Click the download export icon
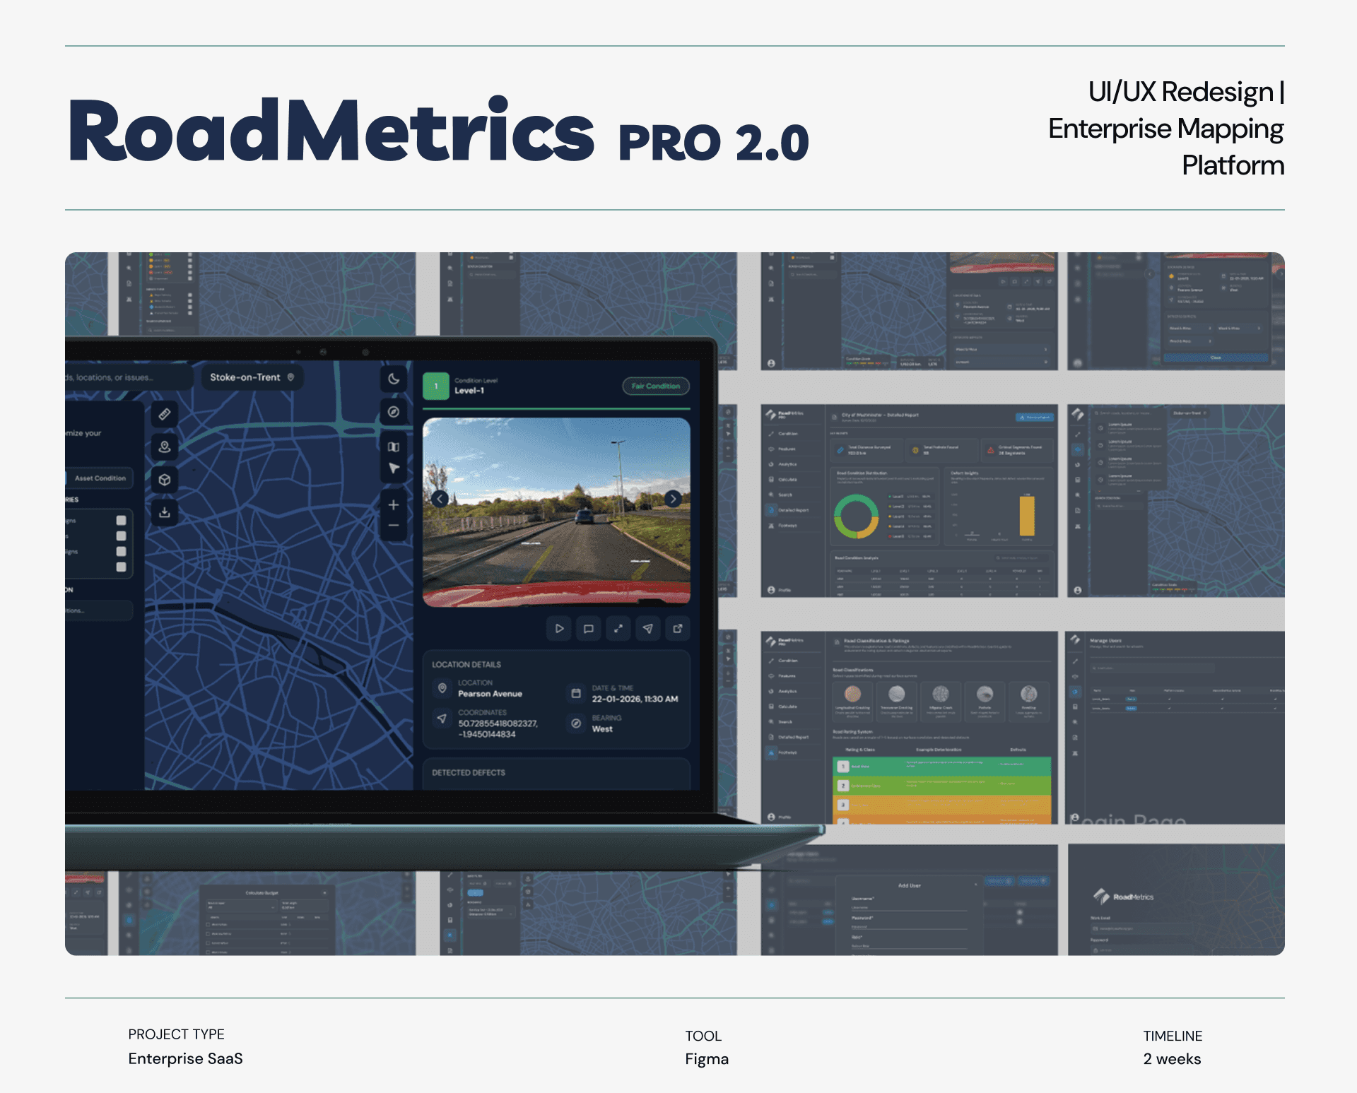Image resolution: width=1357 pixels, height=1093 pixels. [x=165, y=512]
